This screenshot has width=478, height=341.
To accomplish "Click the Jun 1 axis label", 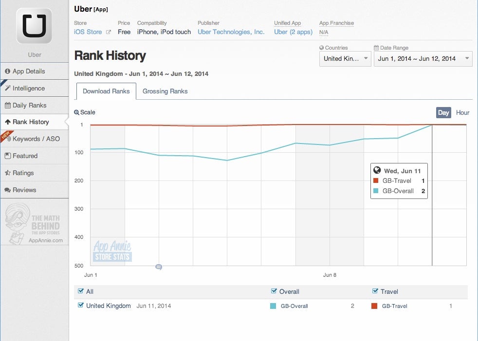I will 91,275.
